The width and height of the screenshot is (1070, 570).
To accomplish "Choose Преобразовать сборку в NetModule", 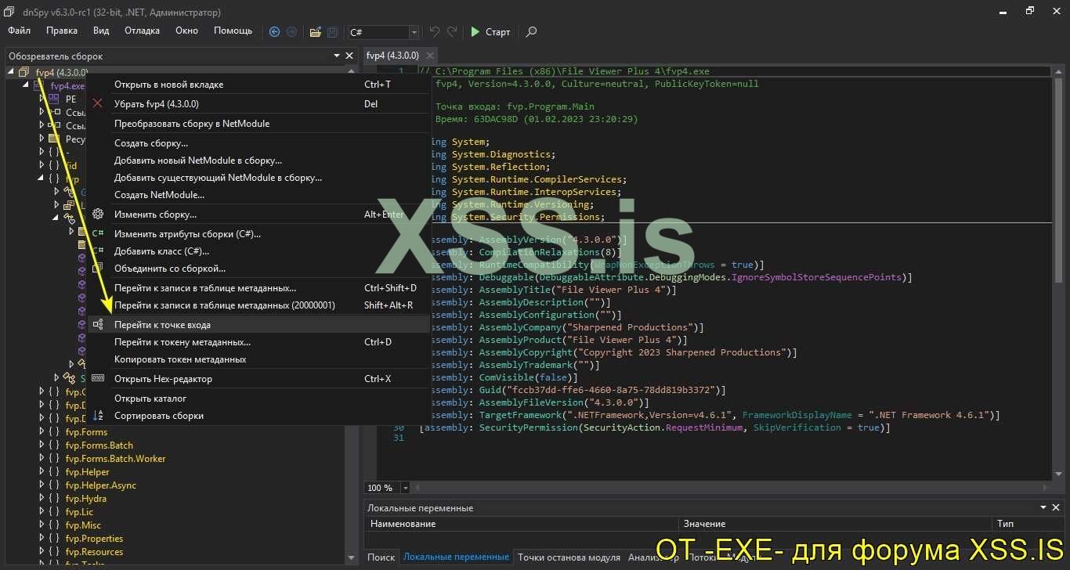I will tap(258, 124).
